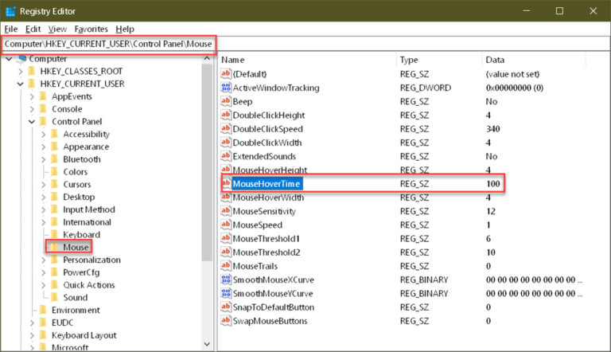Click the DWORD icon beside ActiveWindowTracking
The width and height of the screenshot is (611, 352).
pyautogui.click(x=226, y=88)
